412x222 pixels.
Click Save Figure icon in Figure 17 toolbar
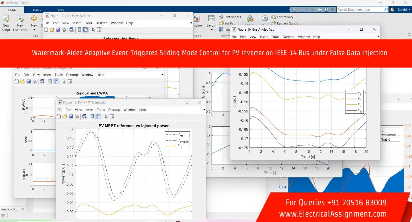point(58,30)
